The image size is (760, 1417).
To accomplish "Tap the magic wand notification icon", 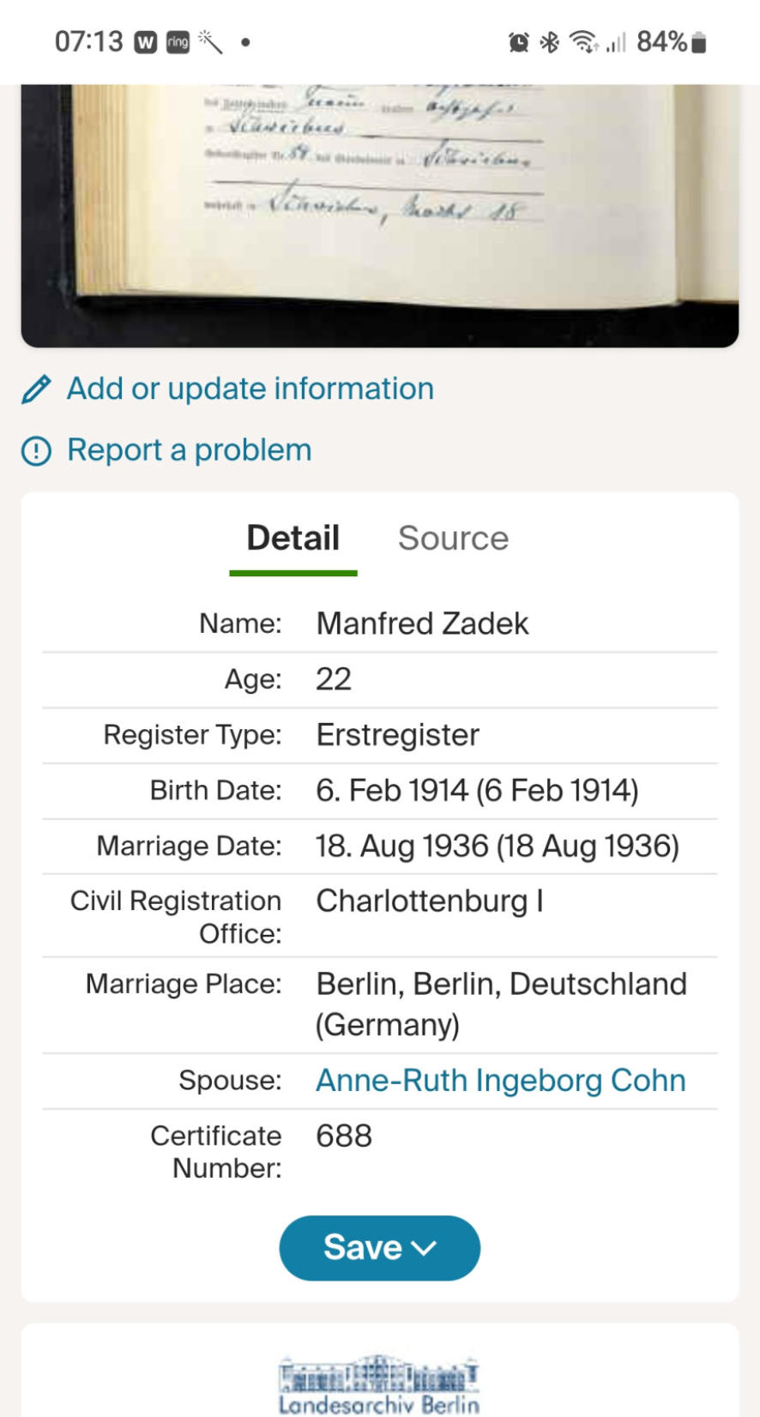I will tap(210, 41).
